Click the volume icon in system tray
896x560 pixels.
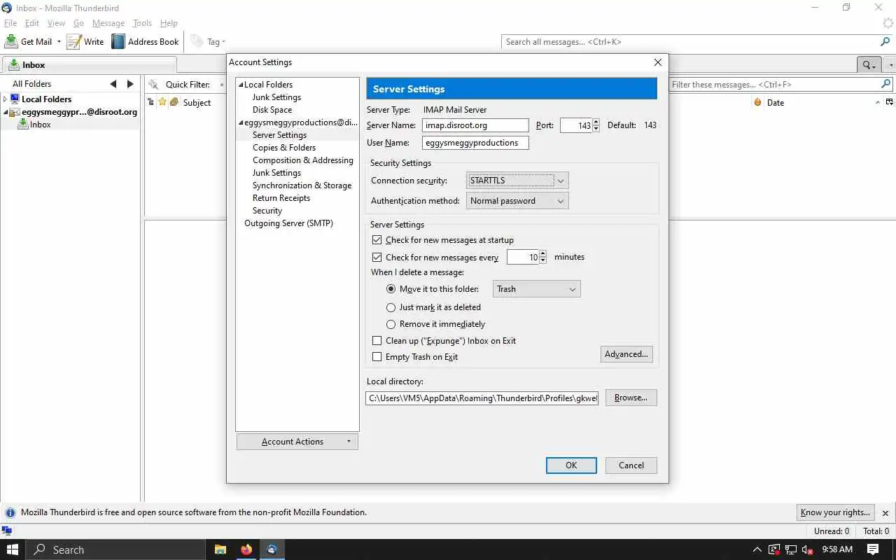807,549
